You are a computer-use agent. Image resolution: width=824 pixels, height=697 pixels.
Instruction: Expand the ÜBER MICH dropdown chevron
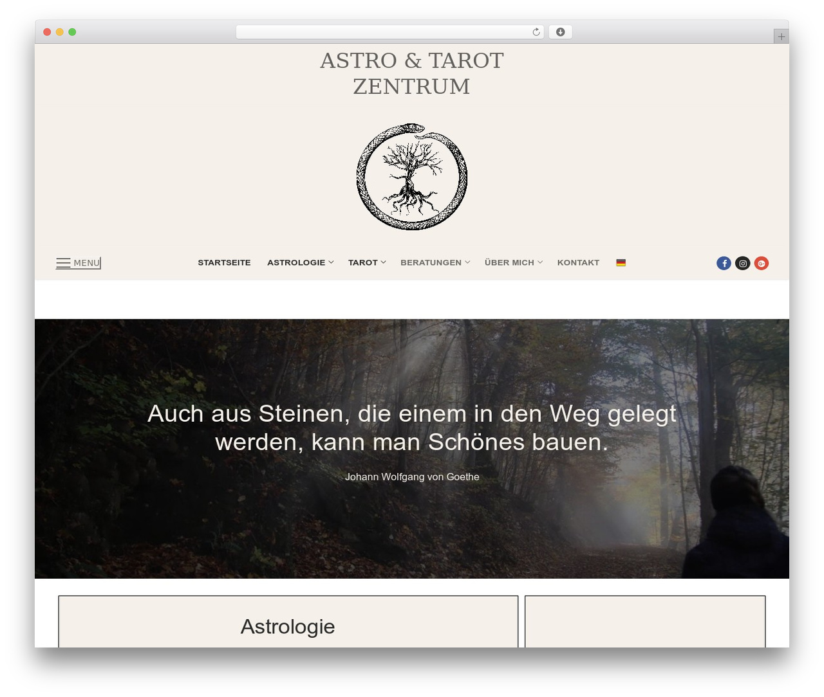coord(540,262)
